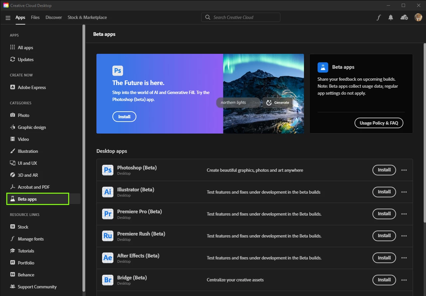426x296 pixels.
Task: Click the Photoshop (Beta) app icon
Action: [x=108, y=170]
